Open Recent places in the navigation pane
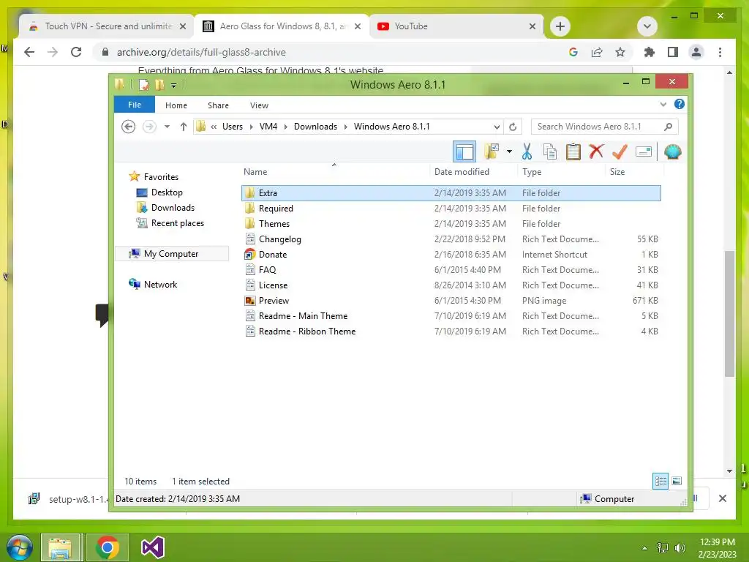The image size is (749, 562). [170, 223]
